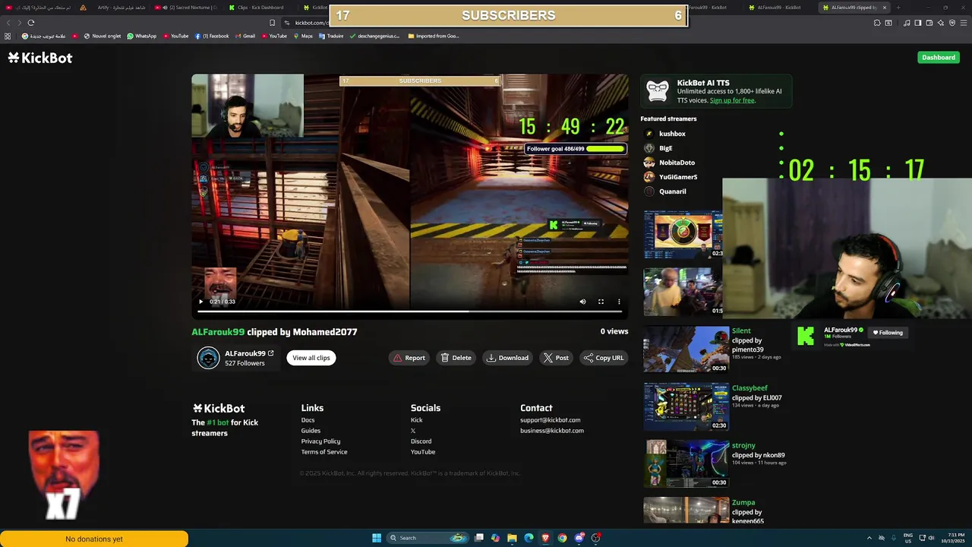Open ALFarouk99 external link below video
This screenshot has width=972, height=547.
tap(270, 353)
